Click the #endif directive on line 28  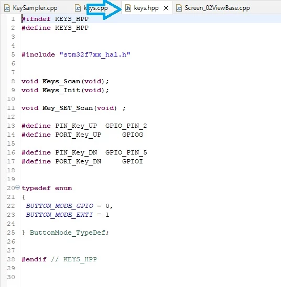[x=34, y=259]
